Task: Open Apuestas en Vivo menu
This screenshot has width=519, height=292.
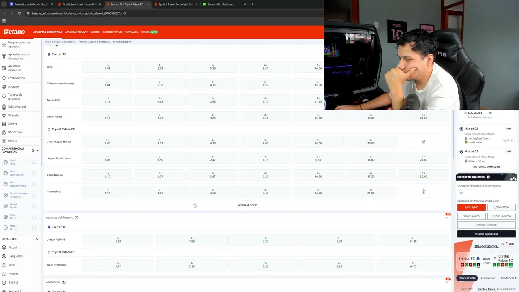Action: (x=76, y=32)
